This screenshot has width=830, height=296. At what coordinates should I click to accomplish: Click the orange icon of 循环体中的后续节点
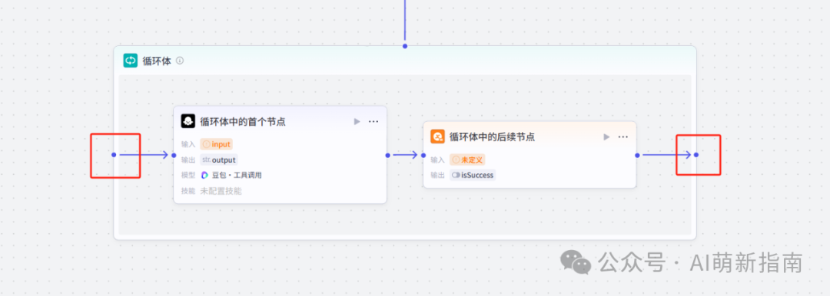(437, 137)
